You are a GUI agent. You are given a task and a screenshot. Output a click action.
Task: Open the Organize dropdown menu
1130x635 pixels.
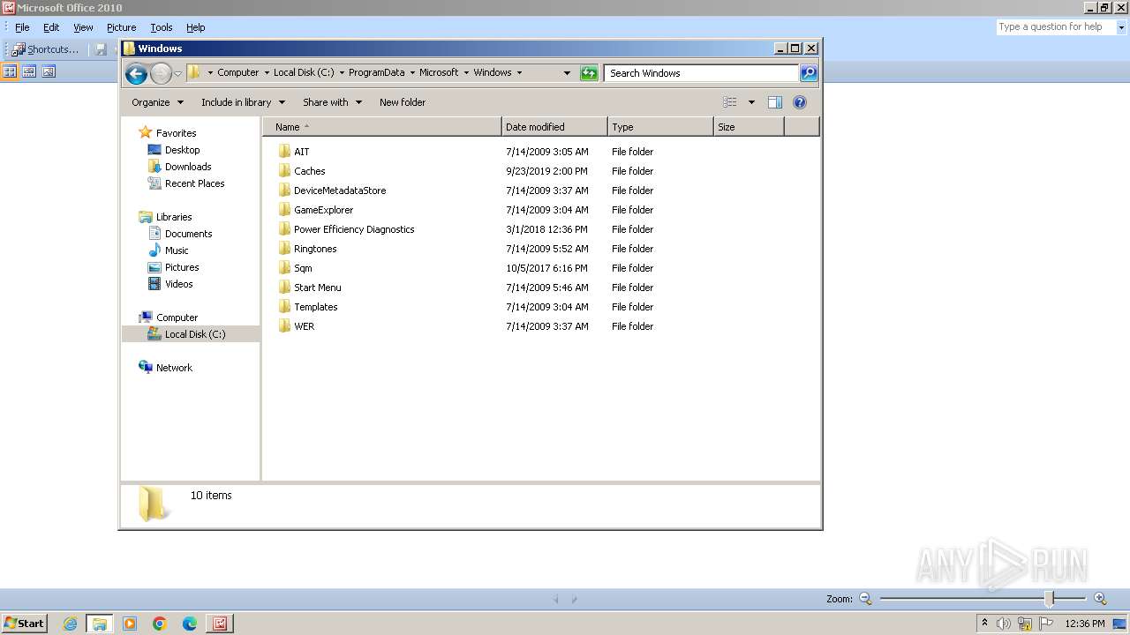[157, 102]
